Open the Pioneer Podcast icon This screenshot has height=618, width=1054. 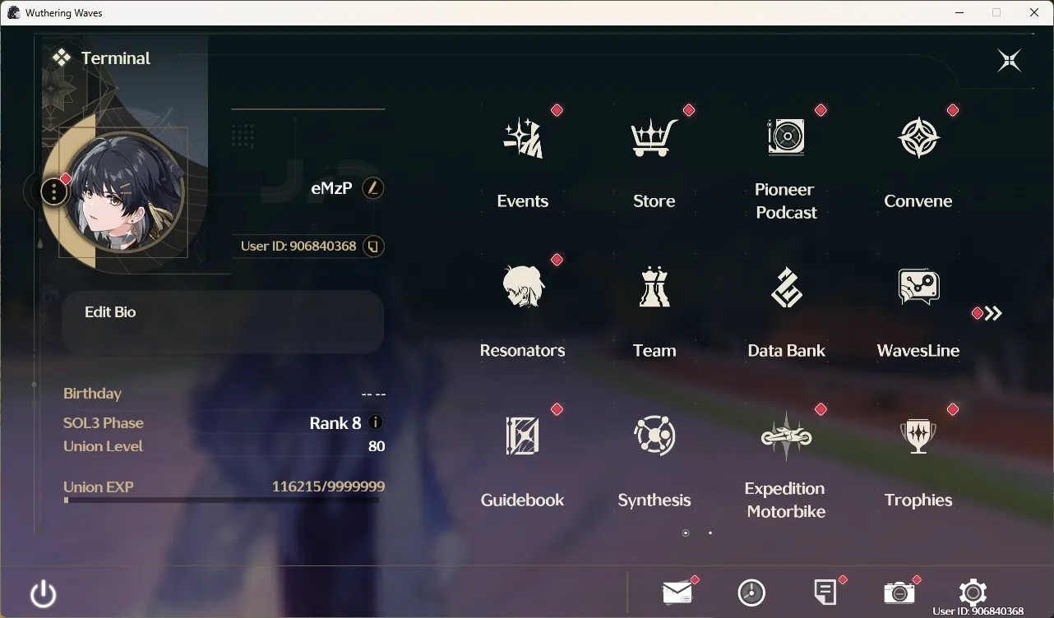[786, 136]
